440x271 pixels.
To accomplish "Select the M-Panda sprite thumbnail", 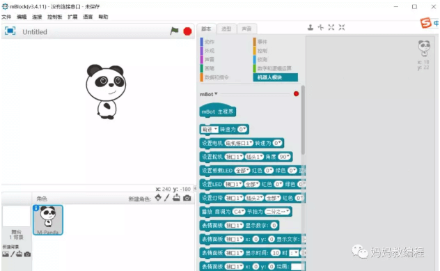I will tap(48, 220).
